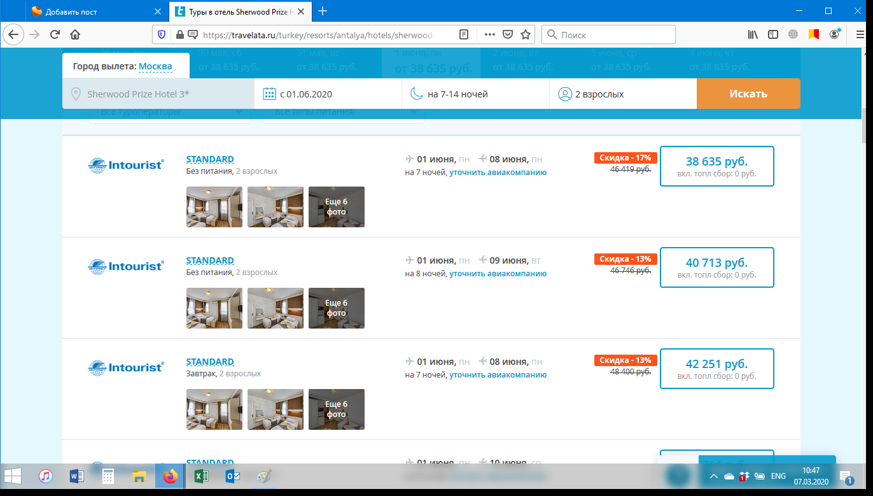873x496 pixels.
Task: Open the tracking protection shield icon
Action: [162, 34]
